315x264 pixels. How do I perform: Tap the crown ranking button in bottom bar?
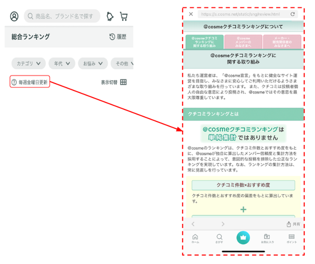(x=243, y=238)
